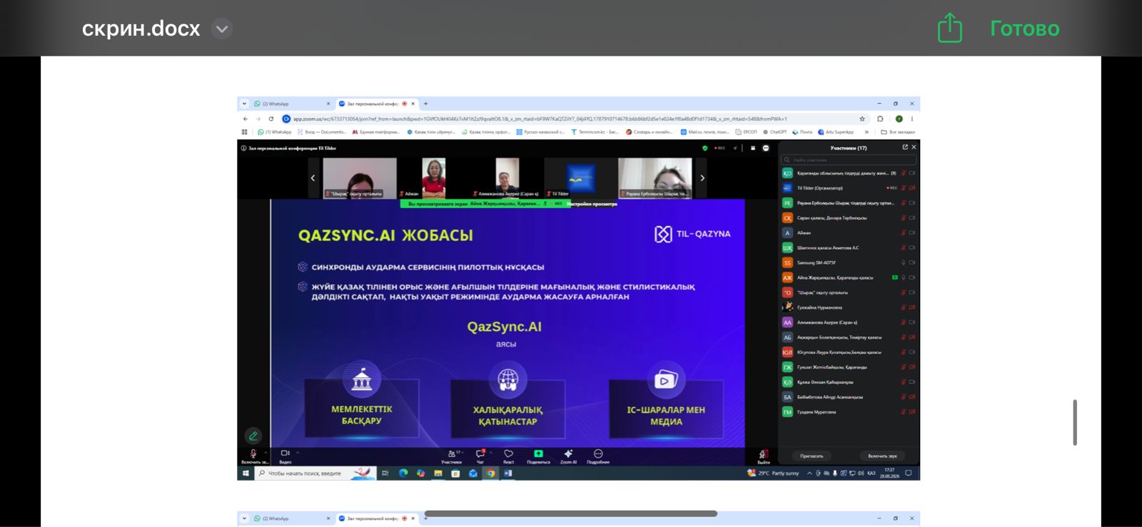This screenshot has width=1142, height=527.
Task: Click the Пригласить button
Action: pos(812,456)
